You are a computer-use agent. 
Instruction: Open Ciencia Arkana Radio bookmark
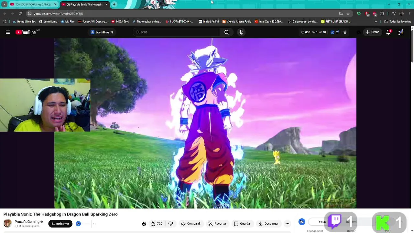pyautogui.click(x=236, y=22)
